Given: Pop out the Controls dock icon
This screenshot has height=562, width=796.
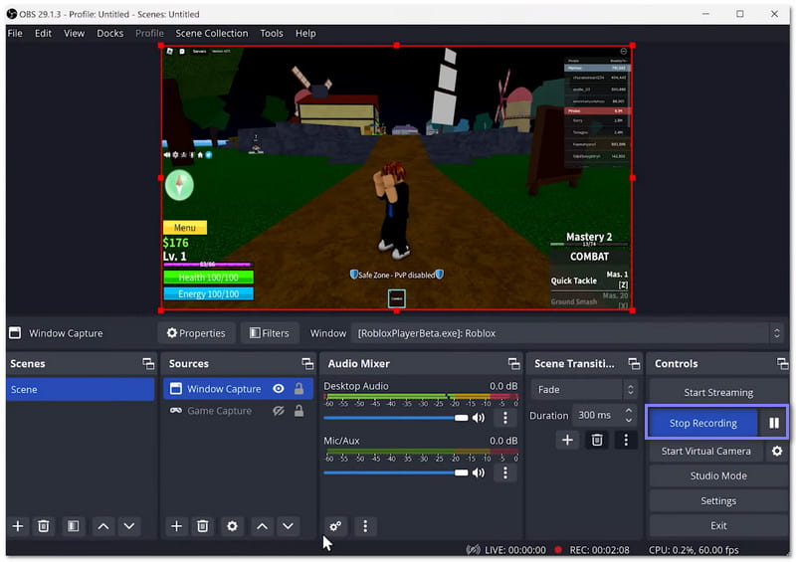Looking at the screenshot, I should [782, 363].
